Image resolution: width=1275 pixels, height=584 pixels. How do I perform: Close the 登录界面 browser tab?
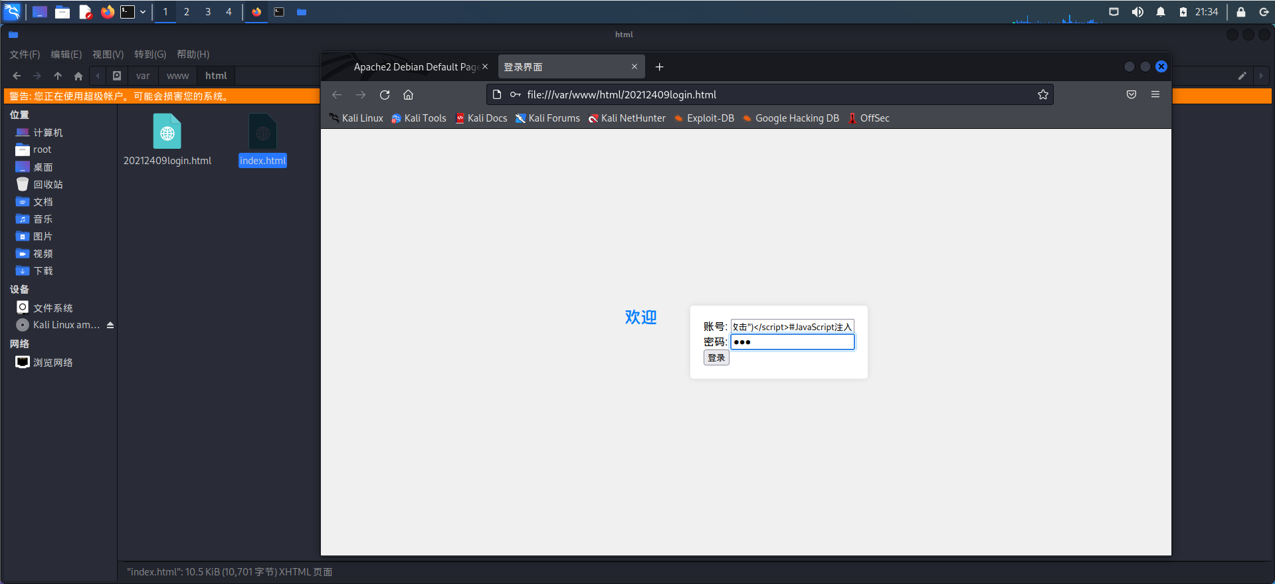click(x=635, y=66)
